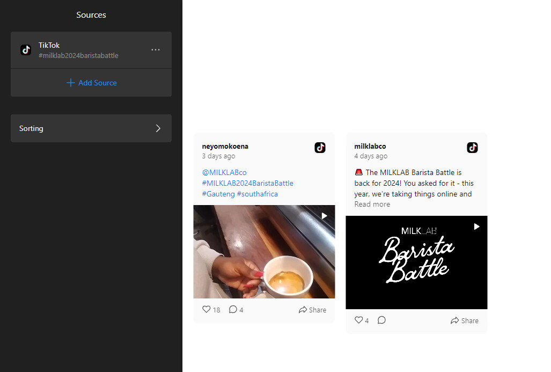Open the #MILKLAB2024BaristaBattle hashtag link
This screenshot has width=551, height=372.
247,183
